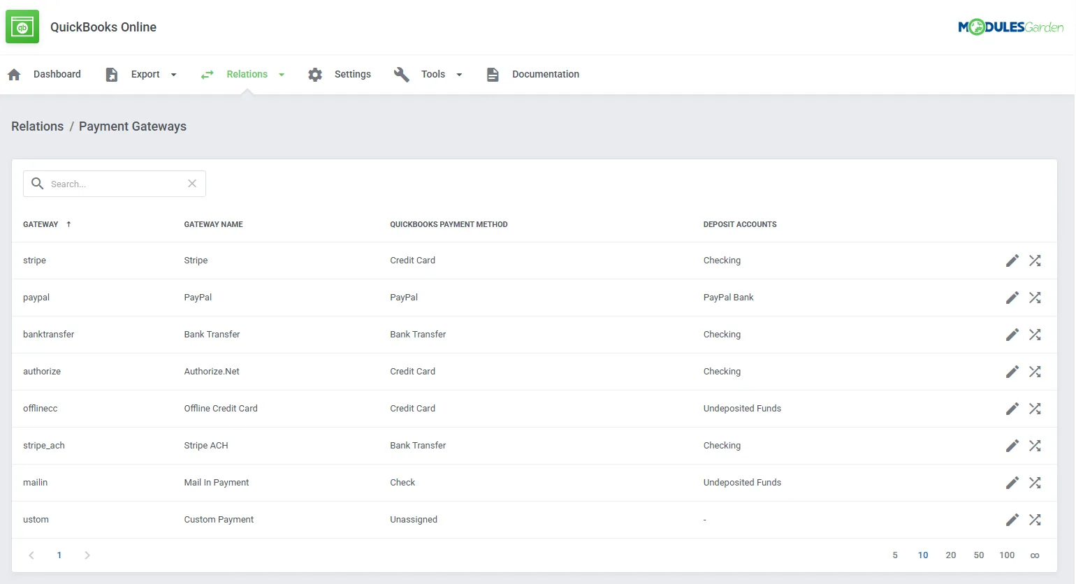Edit the paypal gateway relation
The width and height of the screenshot is (1076, 584).
pyautogui.click(x=1012, y=298)
